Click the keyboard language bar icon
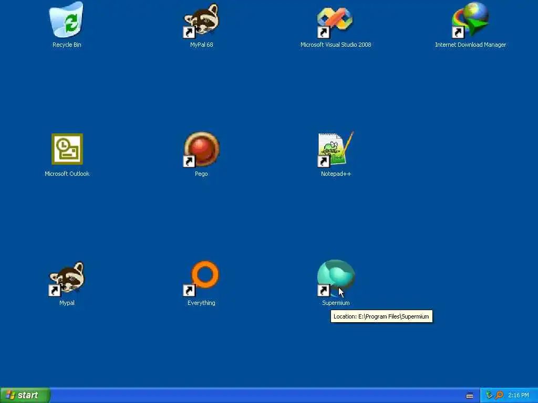Image resolution: width=538 pixels, height=403 pixels. [470, 396]
